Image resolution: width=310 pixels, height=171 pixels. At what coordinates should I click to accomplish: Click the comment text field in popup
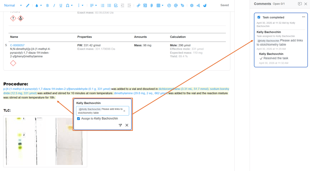click(102, 111)
